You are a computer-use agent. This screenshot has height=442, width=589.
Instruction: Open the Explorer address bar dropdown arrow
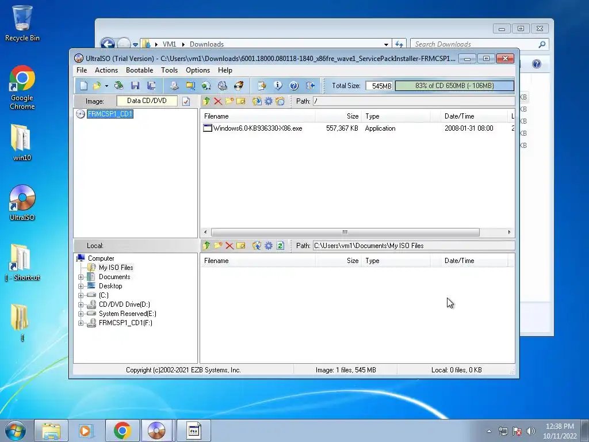click(x=386, y=44)
